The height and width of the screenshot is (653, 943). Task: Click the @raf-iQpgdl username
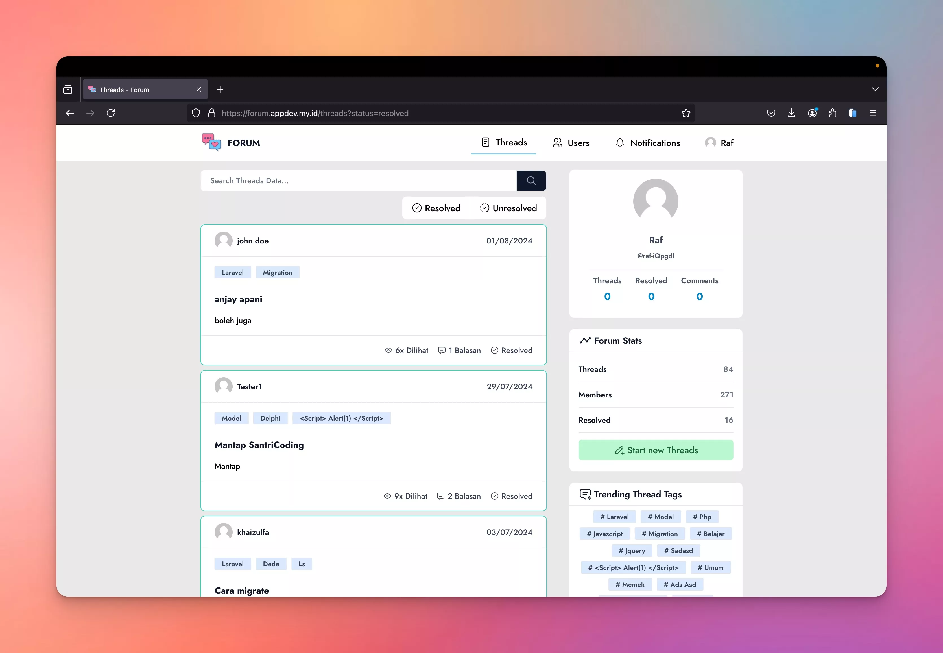pos(656,256)
